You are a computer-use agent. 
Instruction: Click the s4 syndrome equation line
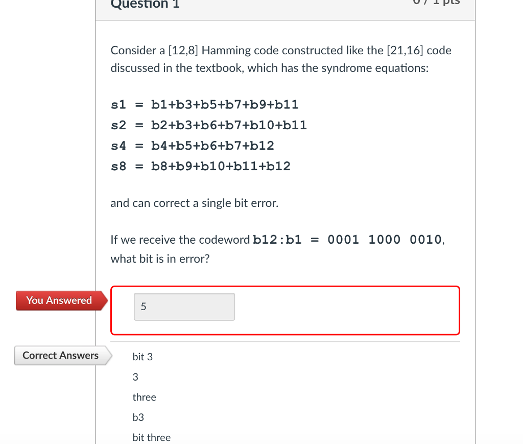[192, 146]
